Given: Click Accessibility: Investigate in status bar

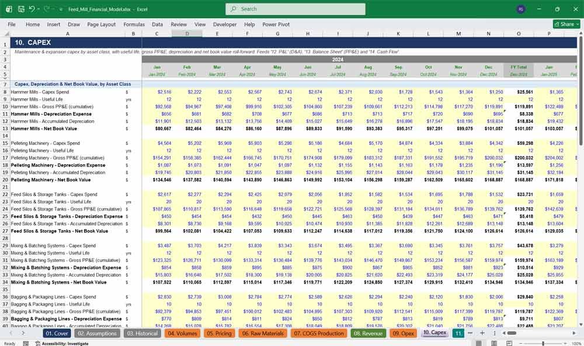Looking at the screenshot, I should [x=62, y=344].
